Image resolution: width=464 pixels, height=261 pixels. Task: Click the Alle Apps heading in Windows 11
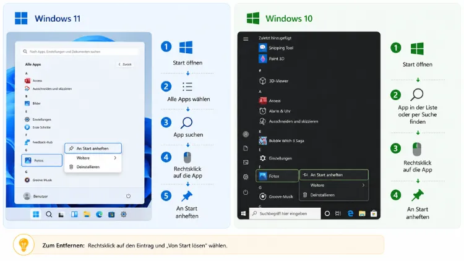click(x=33, y=64)
